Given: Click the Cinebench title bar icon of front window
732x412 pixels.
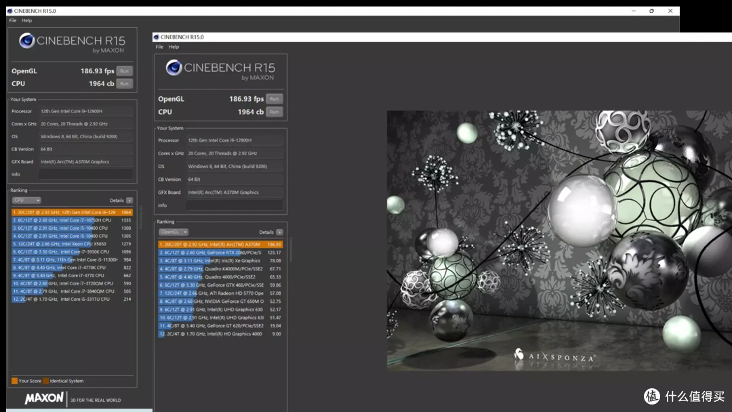Looking at the screenshot, I should tap(157, 37).
